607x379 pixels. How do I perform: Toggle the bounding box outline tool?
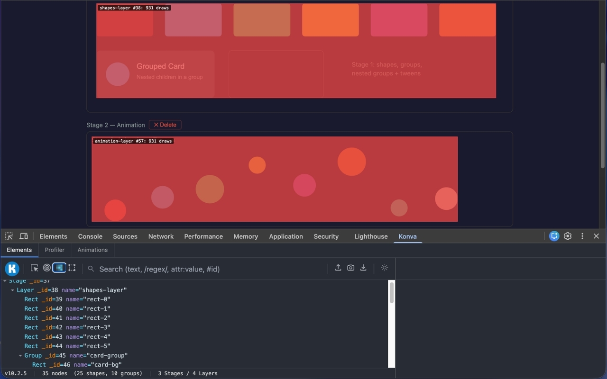(72, 268)
